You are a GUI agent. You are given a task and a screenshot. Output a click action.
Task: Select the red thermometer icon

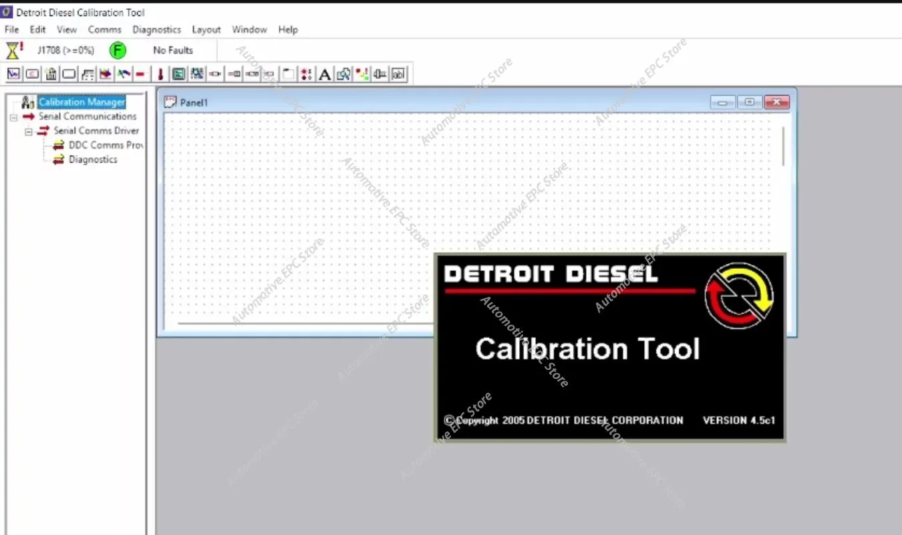point(160,74)
